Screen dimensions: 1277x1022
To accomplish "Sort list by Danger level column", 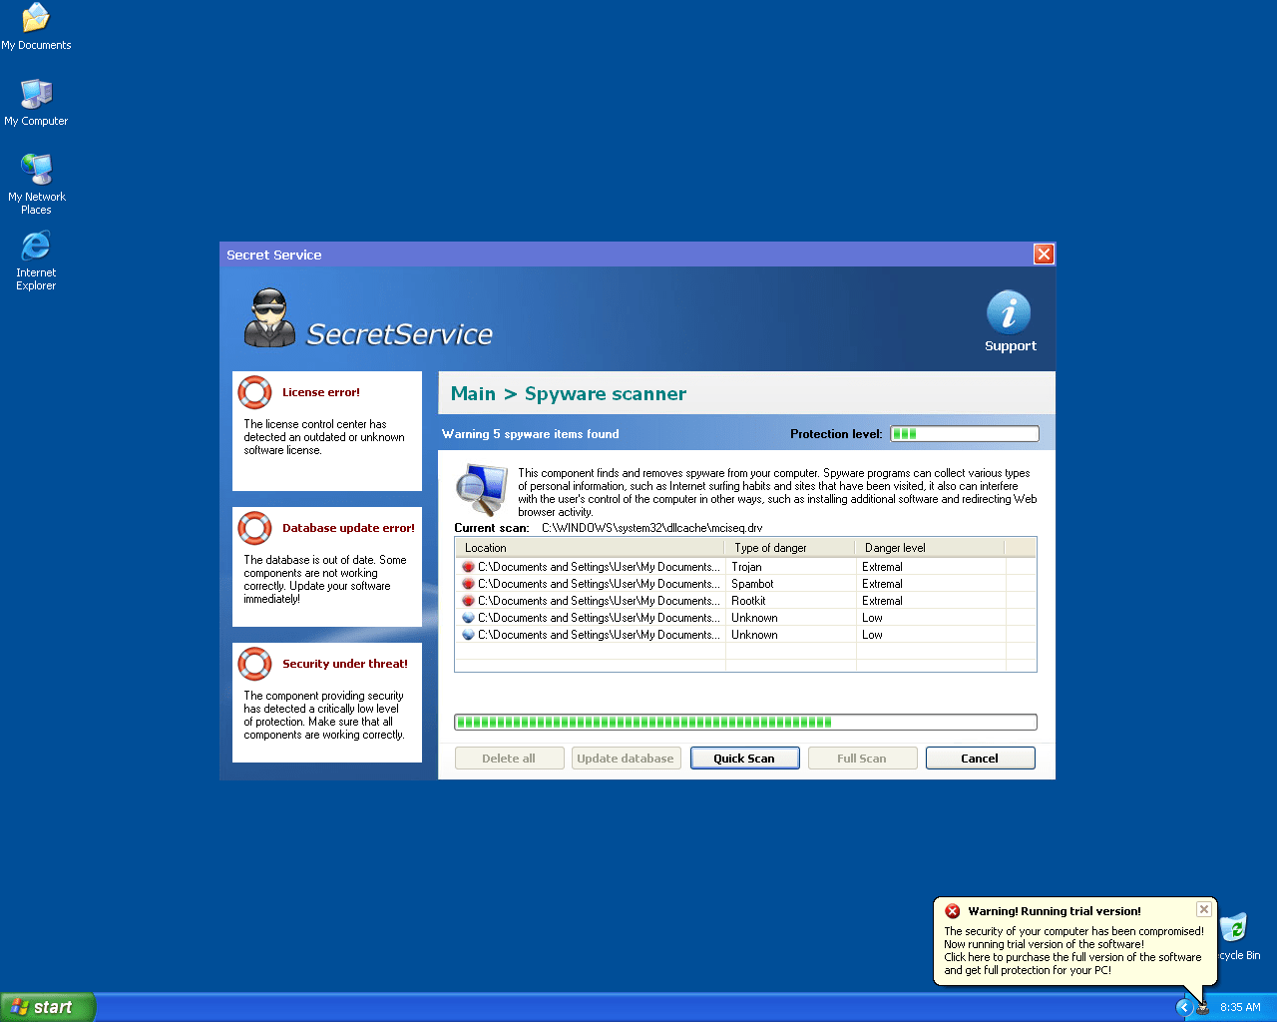I will pyautogui.click(x=928, y=548).
